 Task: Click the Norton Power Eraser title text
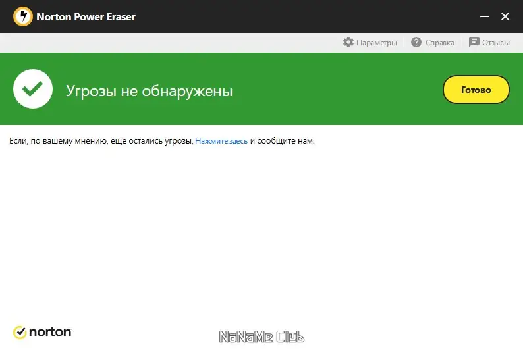pyautogui.click(x=86, y=17)
